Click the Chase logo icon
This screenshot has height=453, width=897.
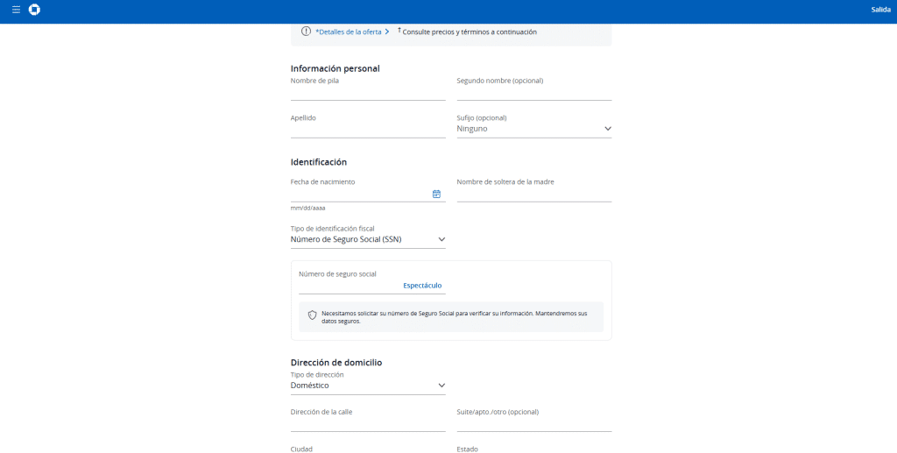34,10
